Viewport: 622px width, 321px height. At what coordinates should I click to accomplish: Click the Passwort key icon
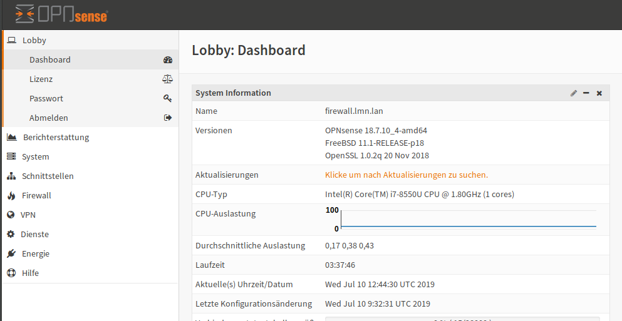coord(168,99)
